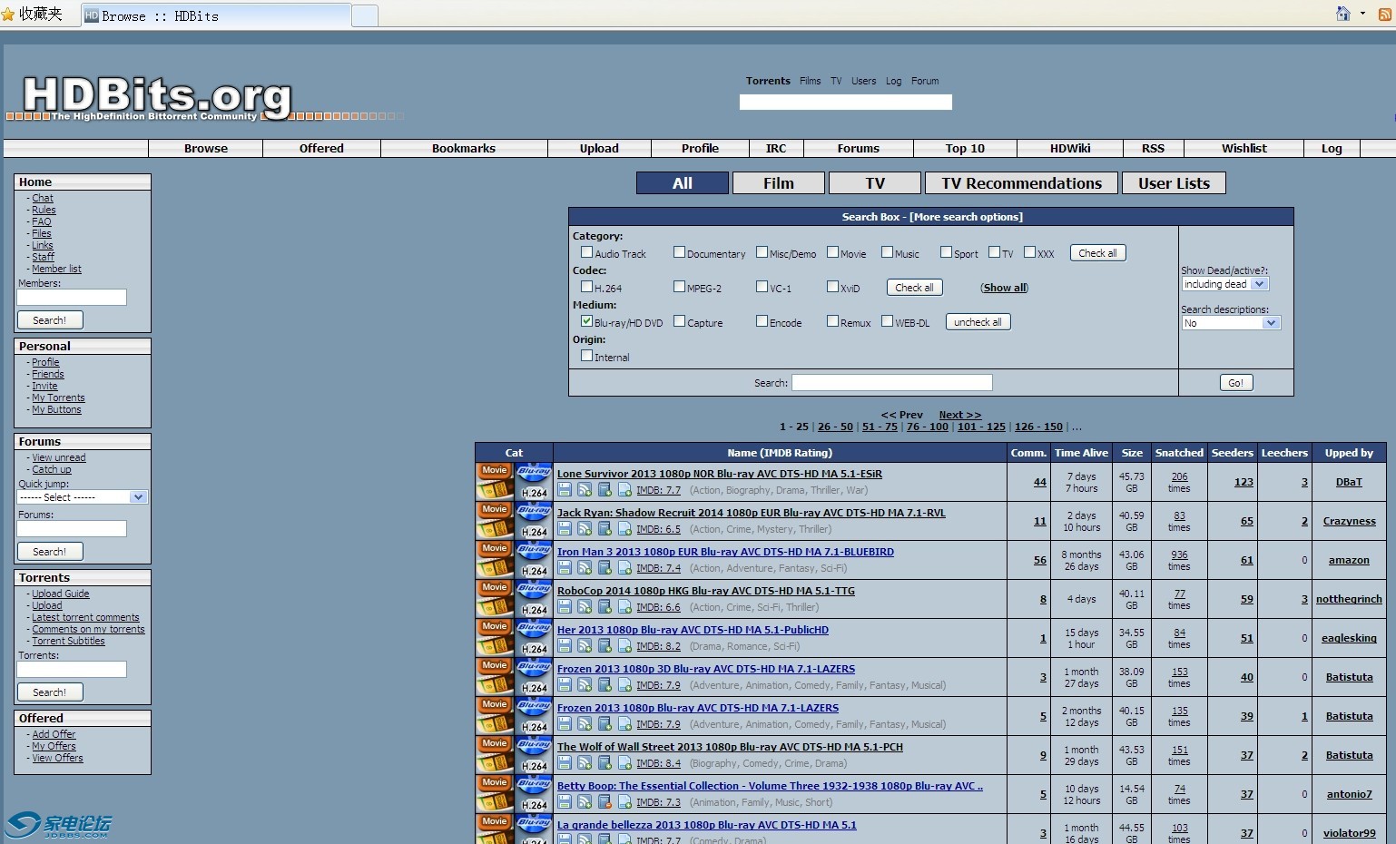Click bookmark icon for Her 2013
The width and height of the screenshot is (1396, 844).
point(605,646)
